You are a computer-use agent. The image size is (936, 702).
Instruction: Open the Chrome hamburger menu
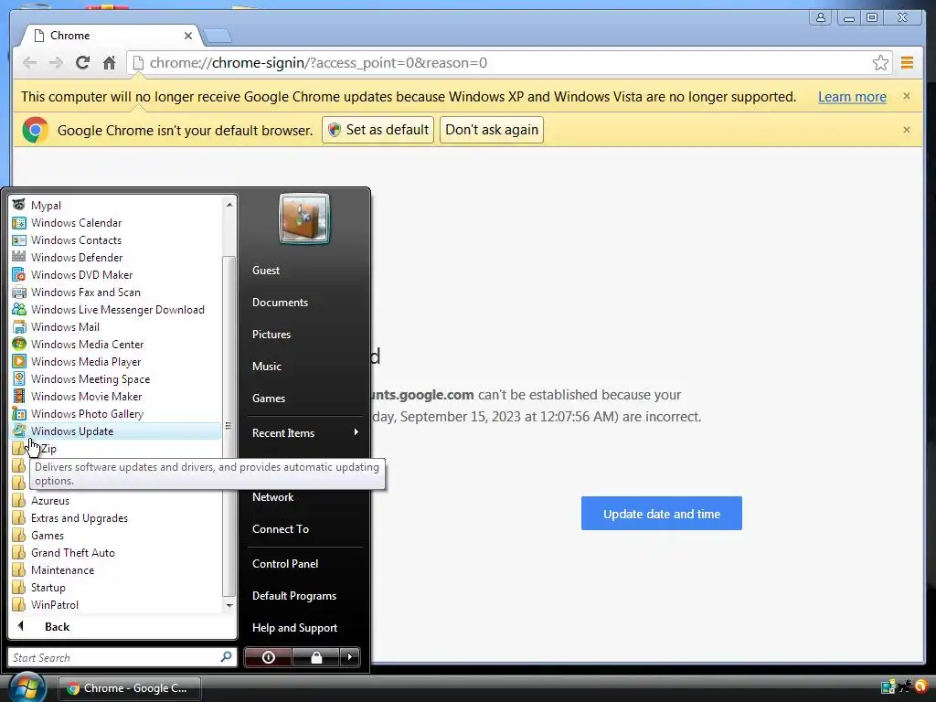tap(907, 63)
